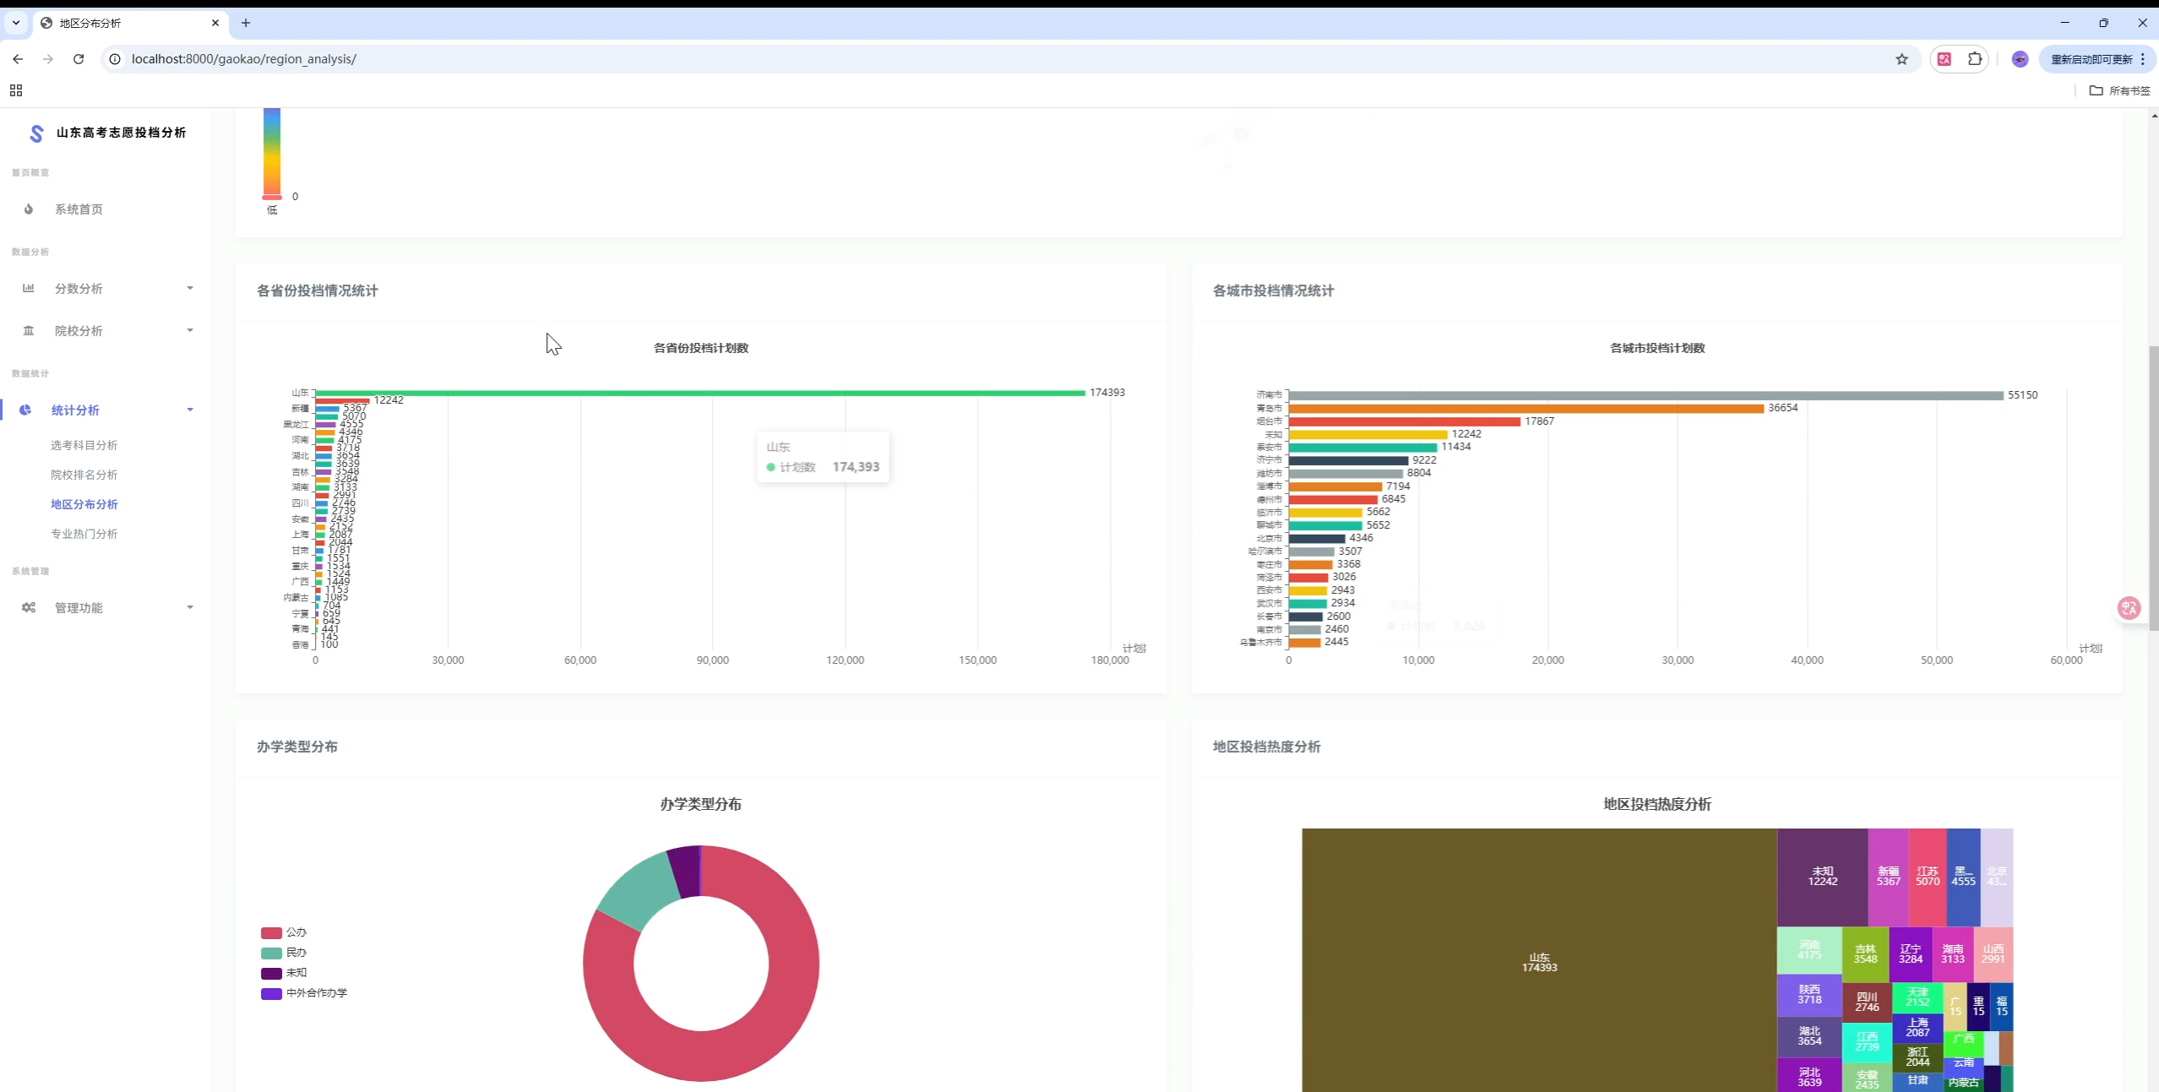
Task: Select the 山东 174393 treemap block
Action: pyautogui.click(x=1539, y=961)
